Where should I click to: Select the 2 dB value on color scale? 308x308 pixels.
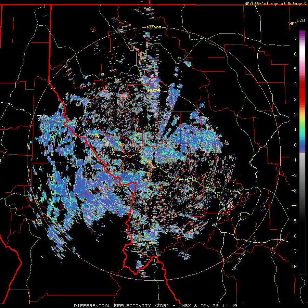point(295,115)
